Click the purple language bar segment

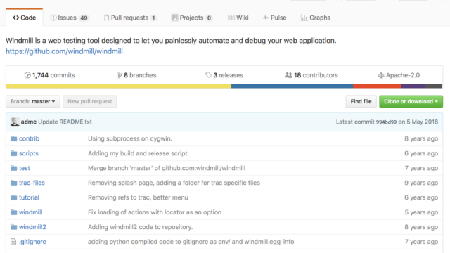413,86
